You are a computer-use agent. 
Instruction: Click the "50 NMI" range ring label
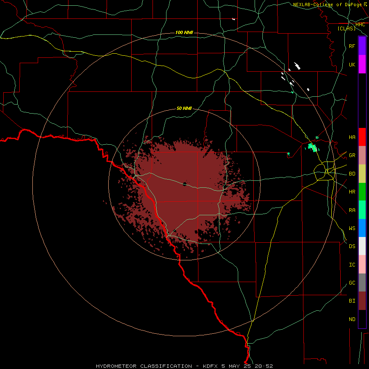184,108
